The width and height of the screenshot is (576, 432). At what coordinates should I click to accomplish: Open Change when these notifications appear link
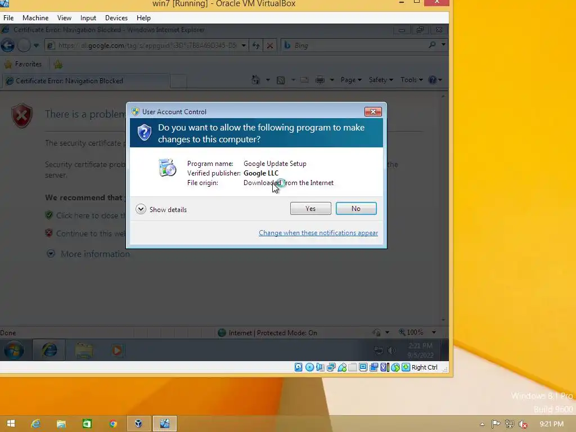(318, 233)
